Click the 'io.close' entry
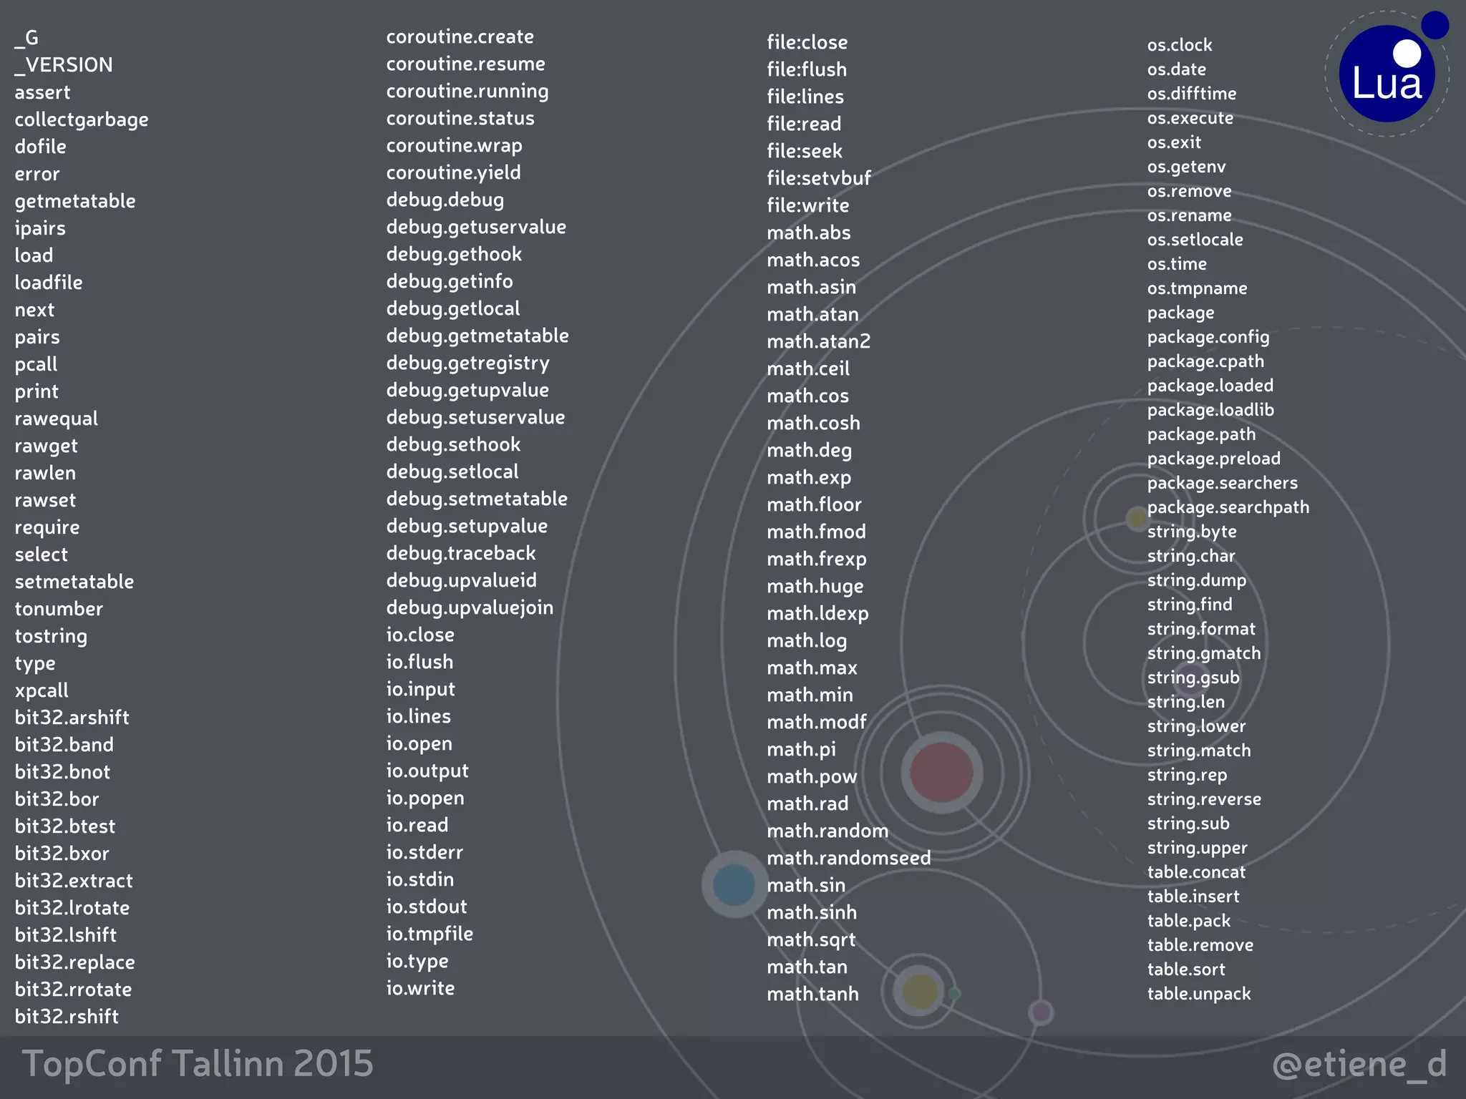This screenshot has height=1099, width=1466. pyautogui.click(x=420, y=635)
